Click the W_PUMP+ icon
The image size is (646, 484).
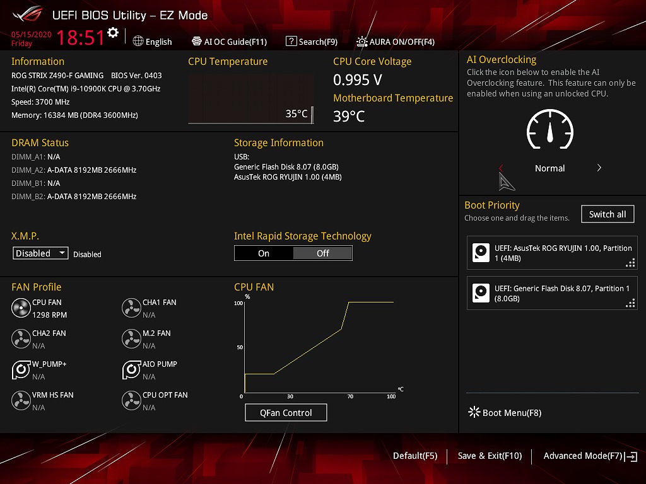pyautogui.click(x=21, y=369)
